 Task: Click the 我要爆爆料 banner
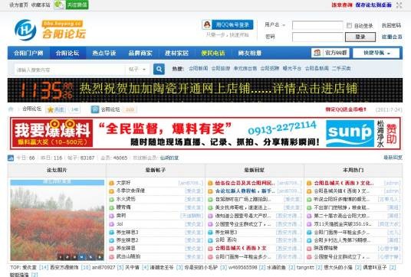(x=52, y=133)
